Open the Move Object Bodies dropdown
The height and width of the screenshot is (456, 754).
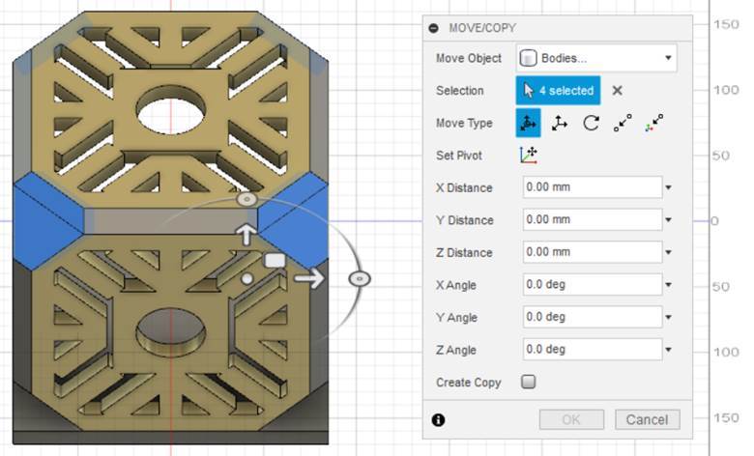596,58
